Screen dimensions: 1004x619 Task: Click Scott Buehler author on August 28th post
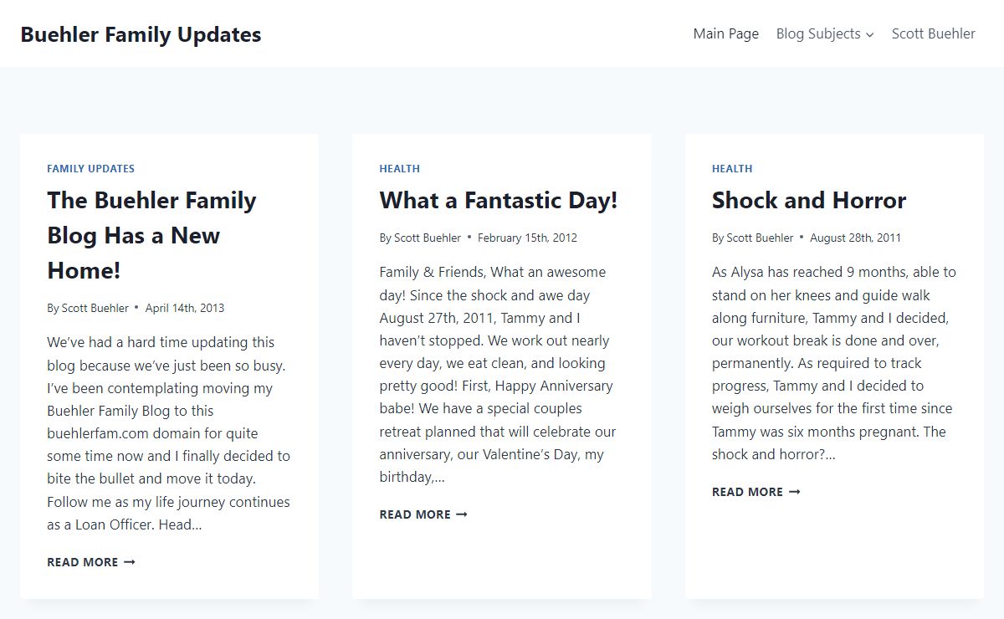tap(760, 238)
